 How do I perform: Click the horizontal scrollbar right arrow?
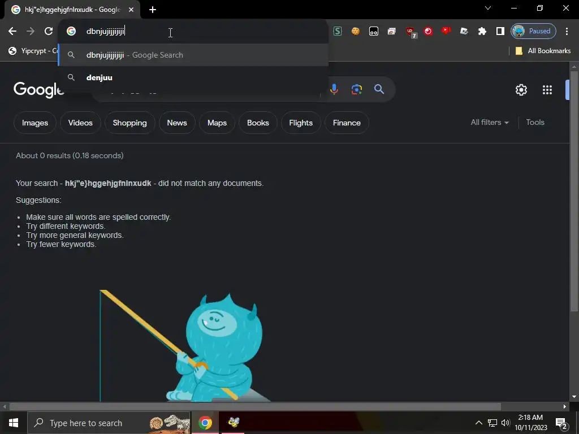(x=565, y=407)
